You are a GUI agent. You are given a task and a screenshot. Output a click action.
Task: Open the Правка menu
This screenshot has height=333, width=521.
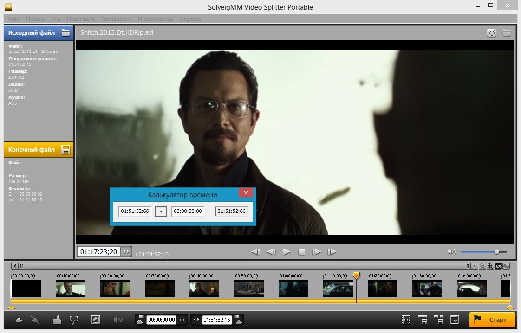point(35,19)
